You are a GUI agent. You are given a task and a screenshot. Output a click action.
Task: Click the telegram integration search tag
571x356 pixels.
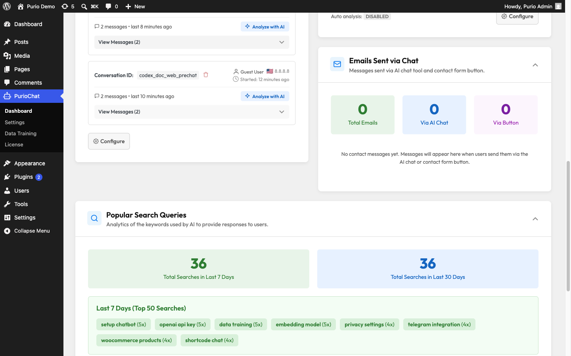point(439,324)
